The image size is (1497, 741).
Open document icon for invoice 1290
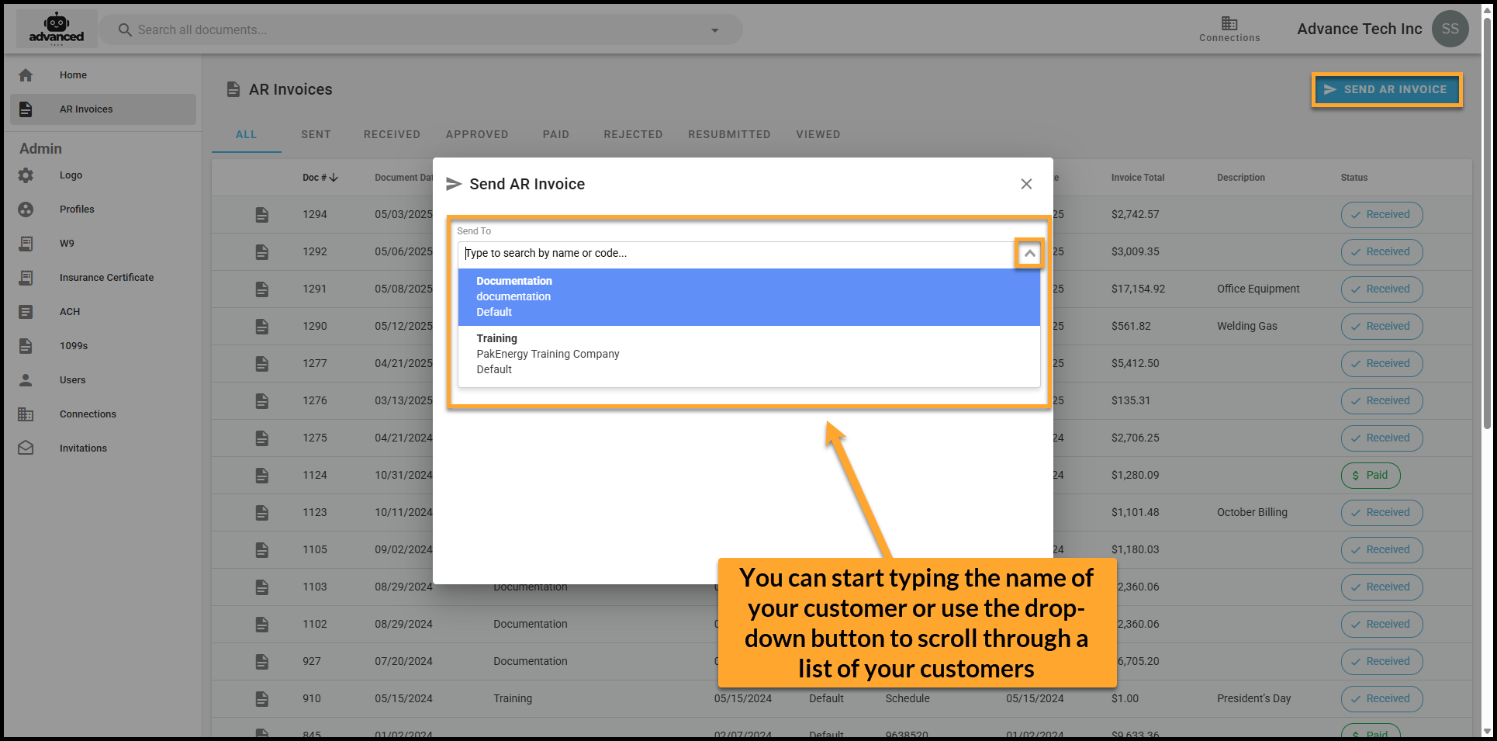(262, 327)
